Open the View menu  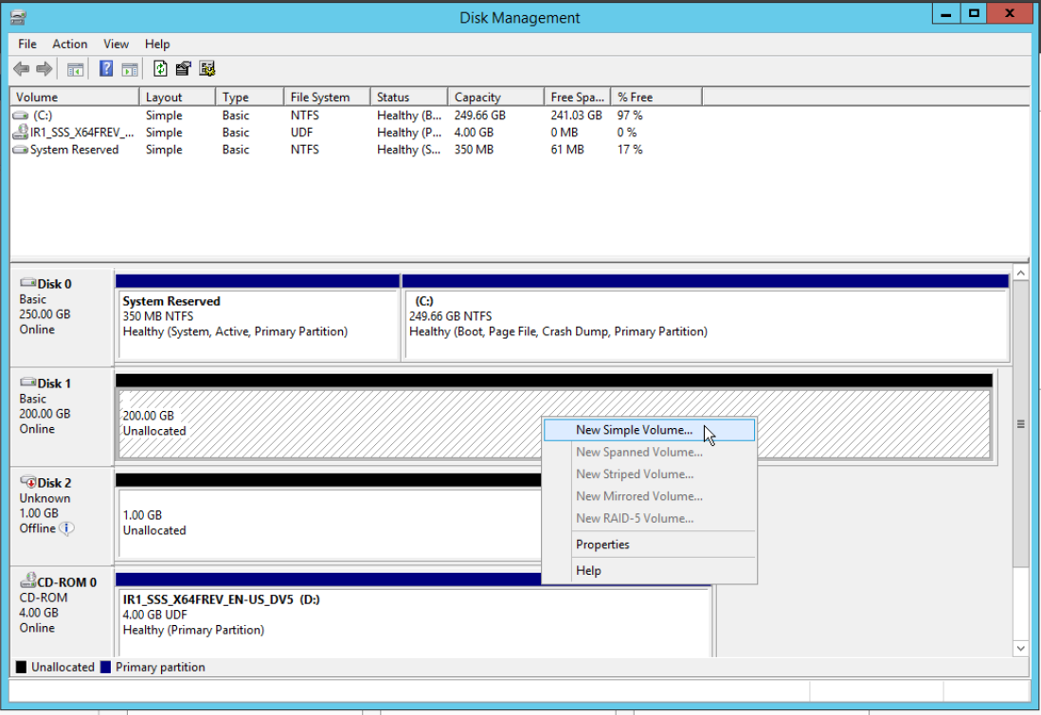click(x=116, y=44)
